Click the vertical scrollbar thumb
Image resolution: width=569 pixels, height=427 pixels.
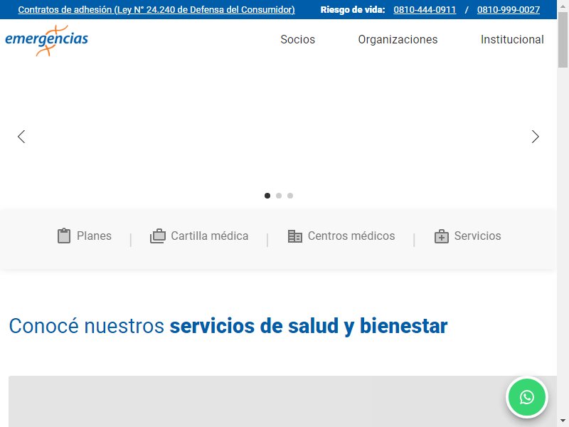563,40
